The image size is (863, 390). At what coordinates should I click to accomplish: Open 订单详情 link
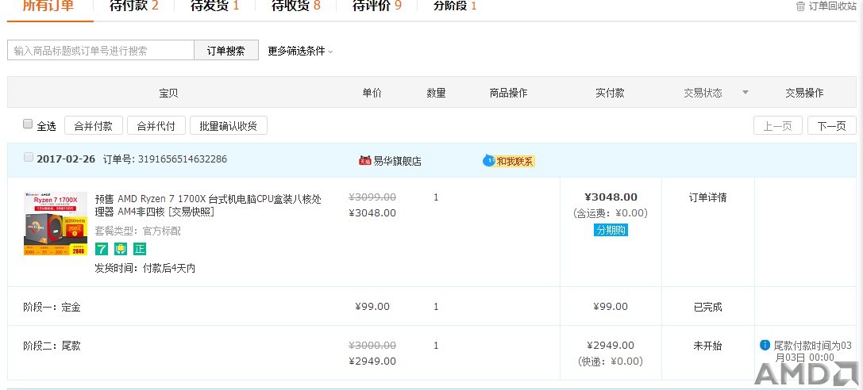coord(708,197)
